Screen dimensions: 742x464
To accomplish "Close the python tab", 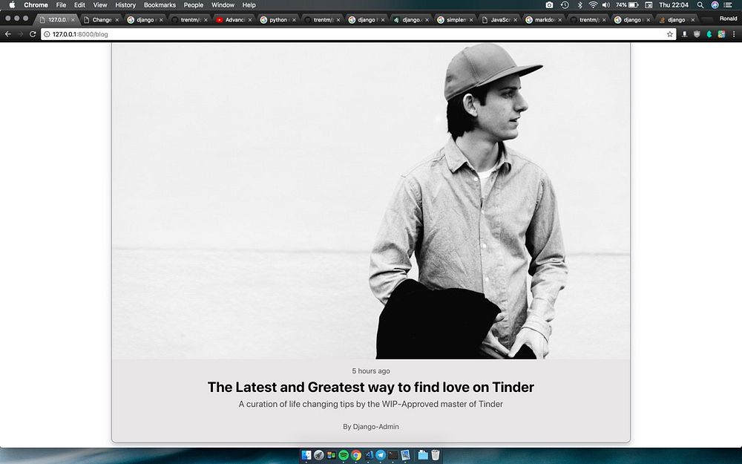I will point(294,20).
